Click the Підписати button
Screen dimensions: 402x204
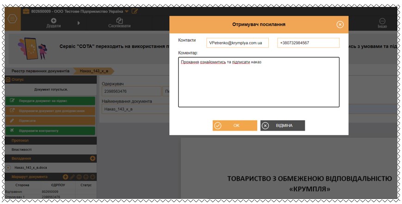tap(50, 120)
